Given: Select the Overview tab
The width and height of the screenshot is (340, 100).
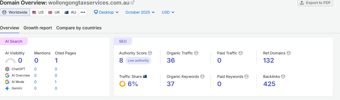Looking at the screenshot, I should pyautogui.click(x=10, y=28).
